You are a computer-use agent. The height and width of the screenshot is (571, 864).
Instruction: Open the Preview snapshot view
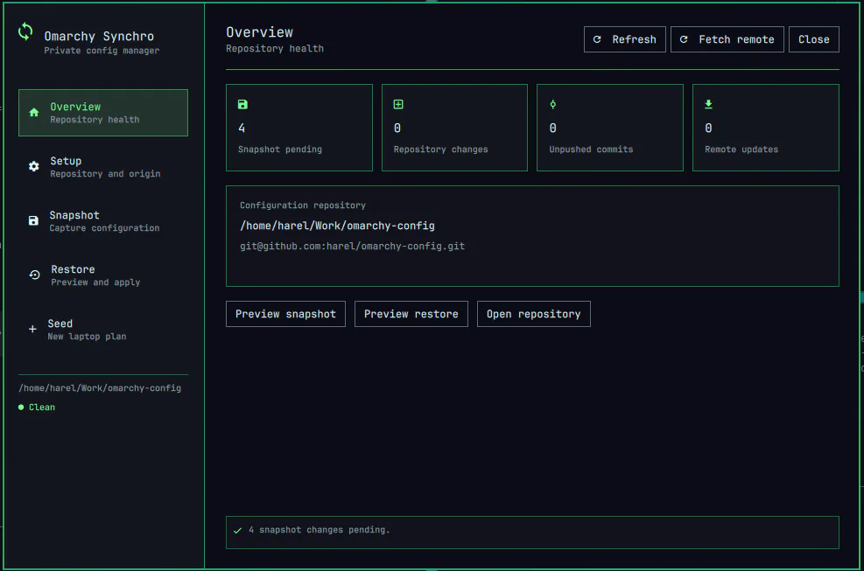click(x=285, y=314)
